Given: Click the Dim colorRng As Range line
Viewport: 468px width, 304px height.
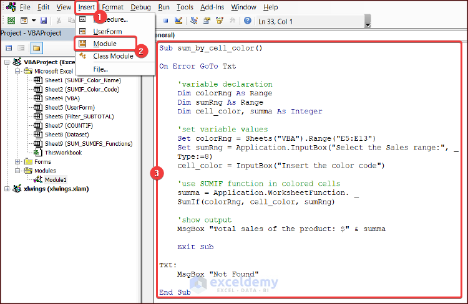Looking at the screenshot, I should [225, 93].
